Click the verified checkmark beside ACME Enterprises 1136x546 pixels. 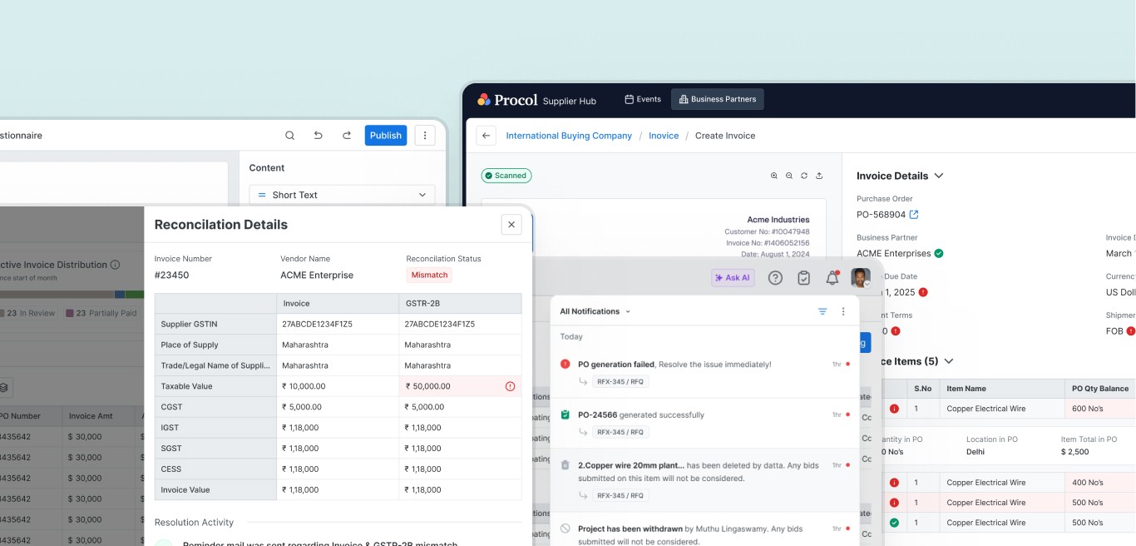[x=939, y=253]
